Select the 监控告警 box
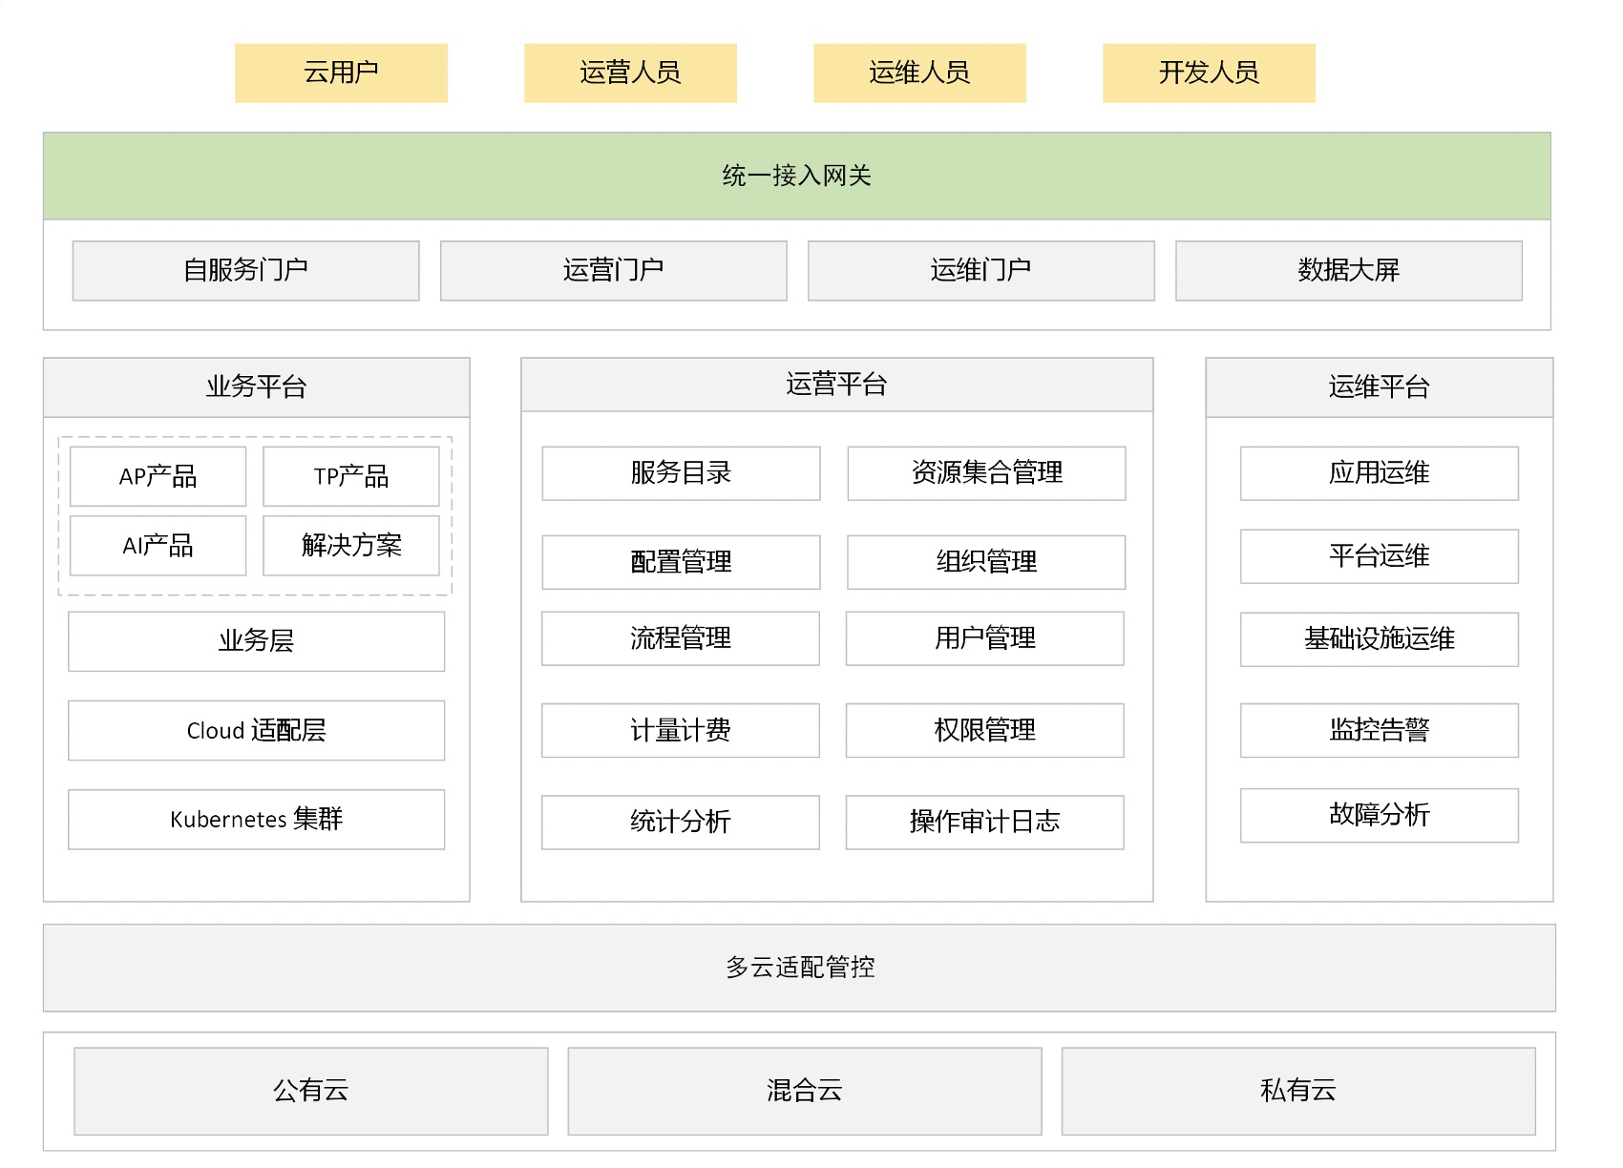This screenshot has width=1623, height=1168. point(1380,731)
